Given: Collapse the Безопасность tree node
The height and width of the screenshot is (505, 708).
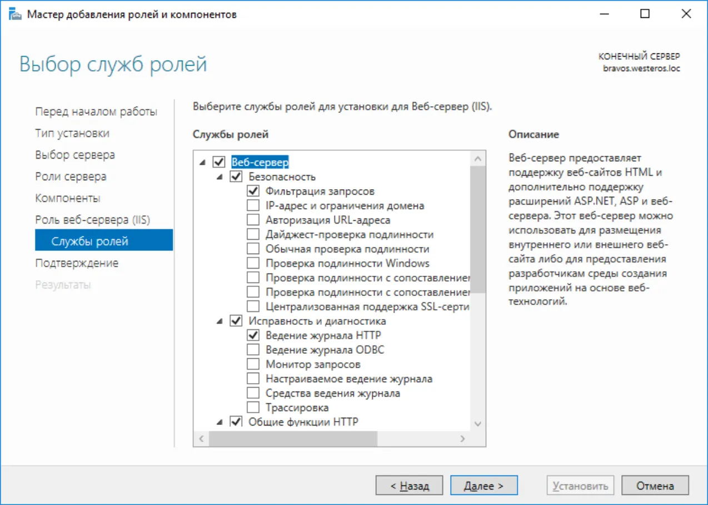Looking at the screenshot, I should [x=220, y=177].
